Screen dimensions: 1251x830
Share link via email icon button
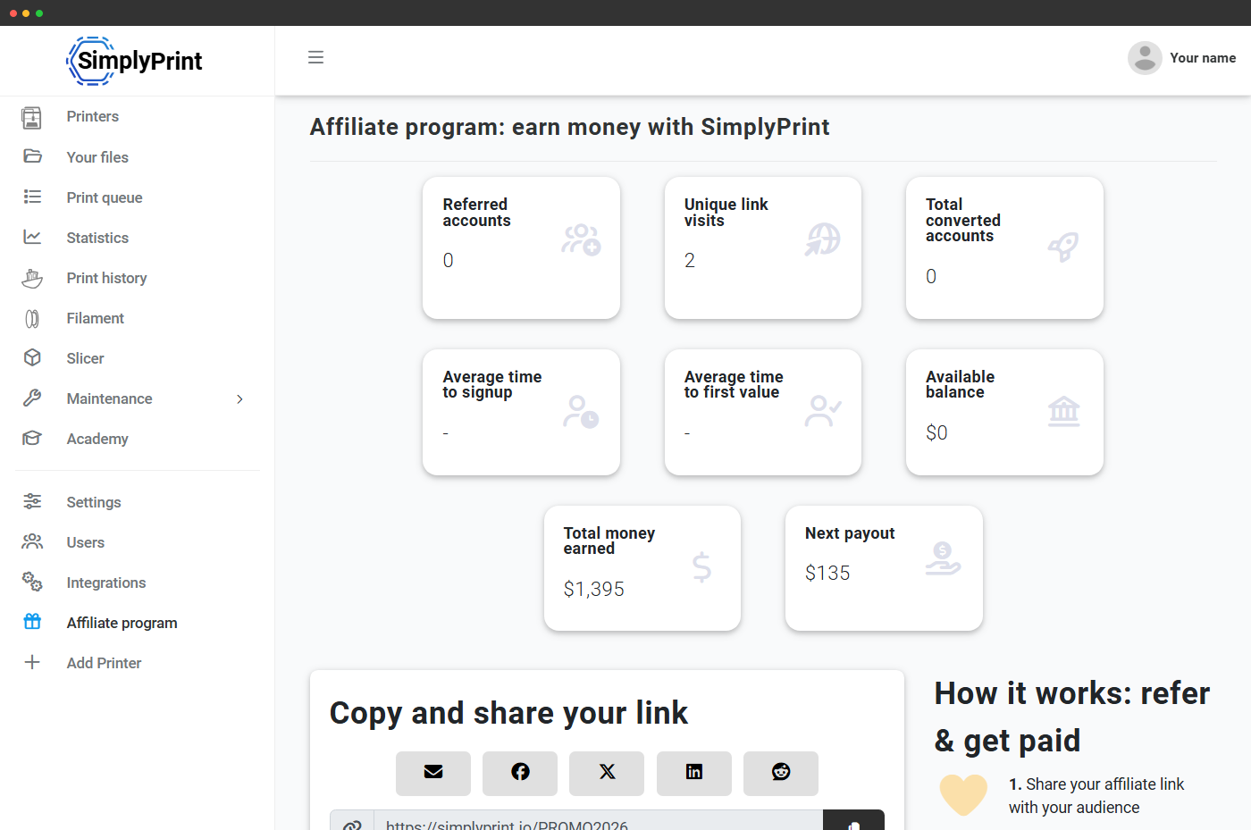coord(433,773)
